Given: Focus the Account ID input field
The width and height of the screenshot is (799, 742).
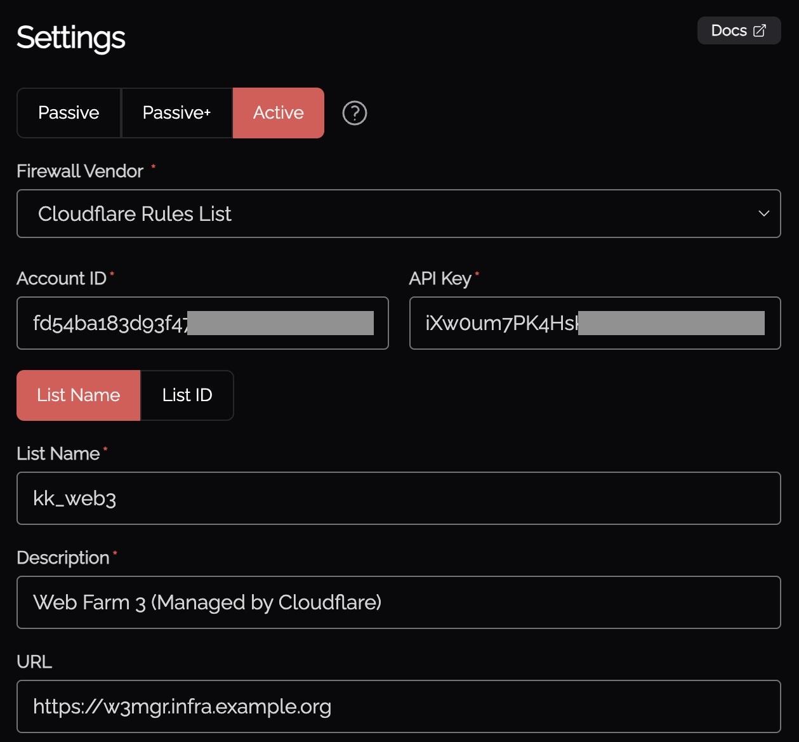Looking at the screenshot, I should tap(202, 323).
